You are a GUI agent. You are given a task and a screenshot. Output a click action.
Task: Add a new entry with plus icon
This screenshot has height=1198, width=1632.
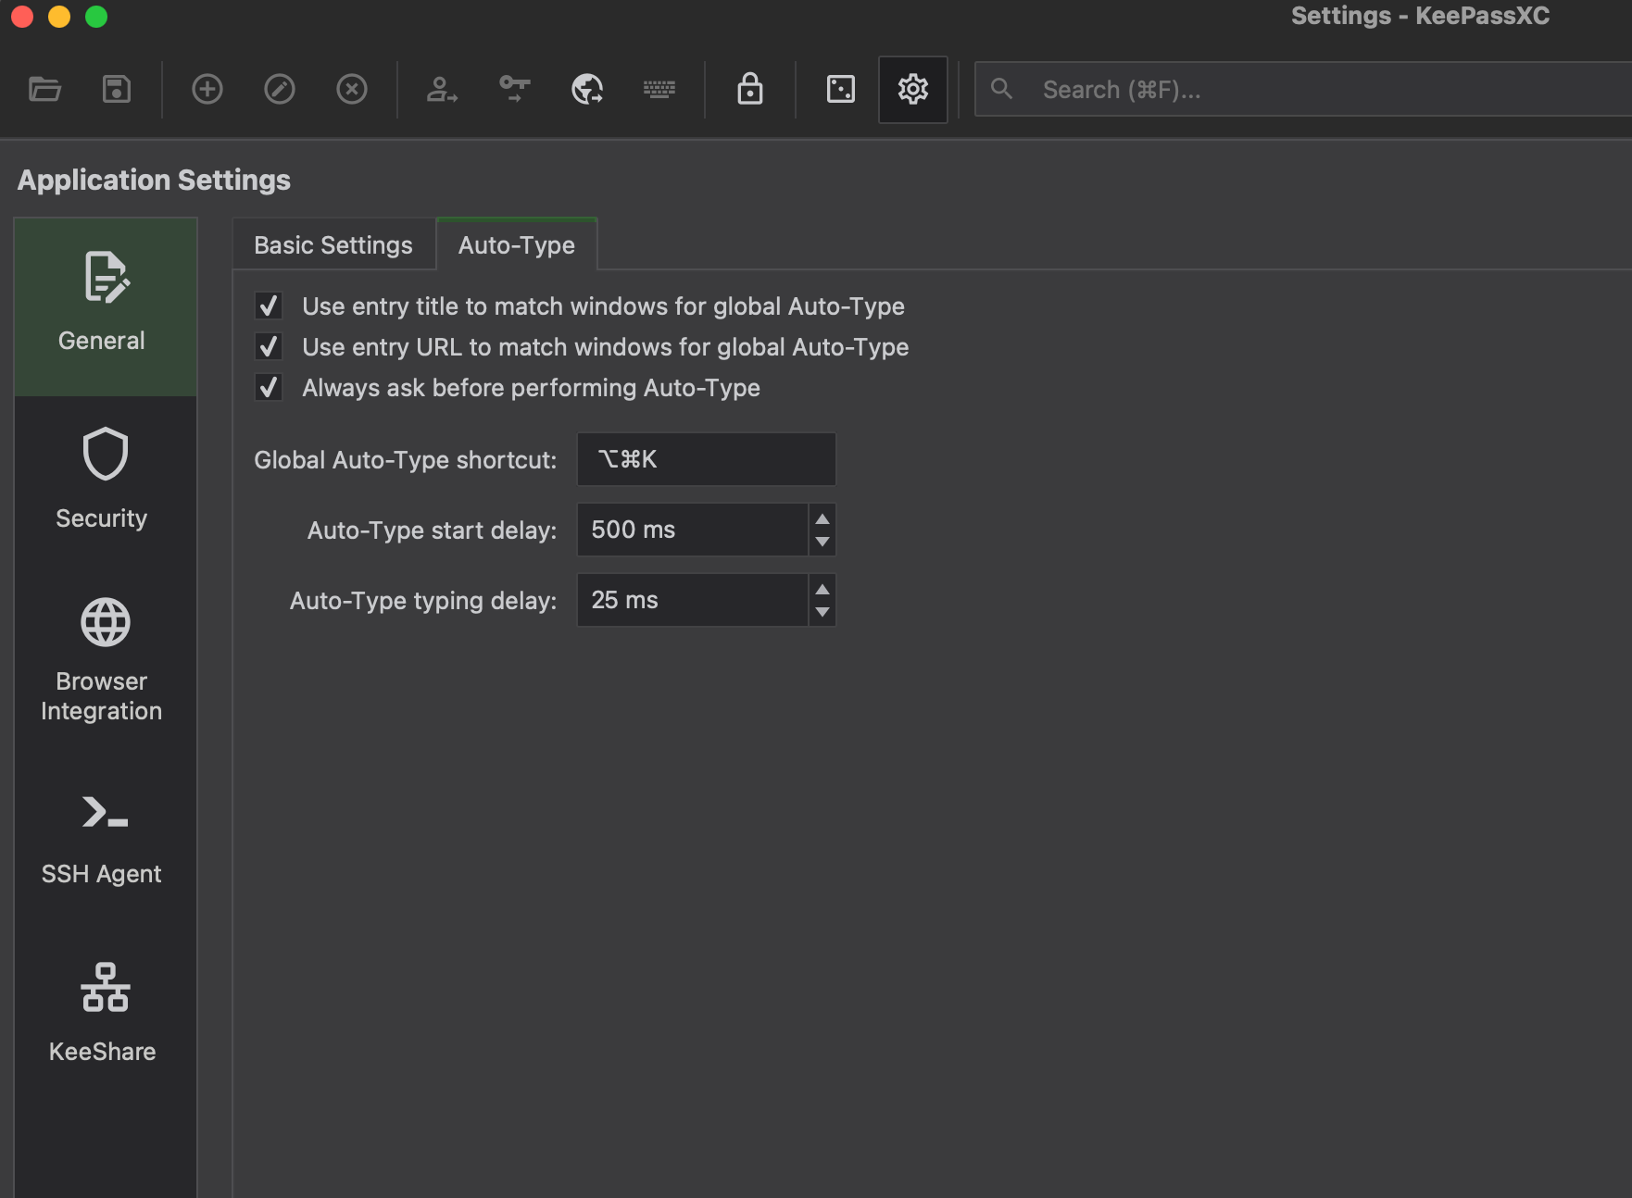pyautogui.click(x=207, y=89)
